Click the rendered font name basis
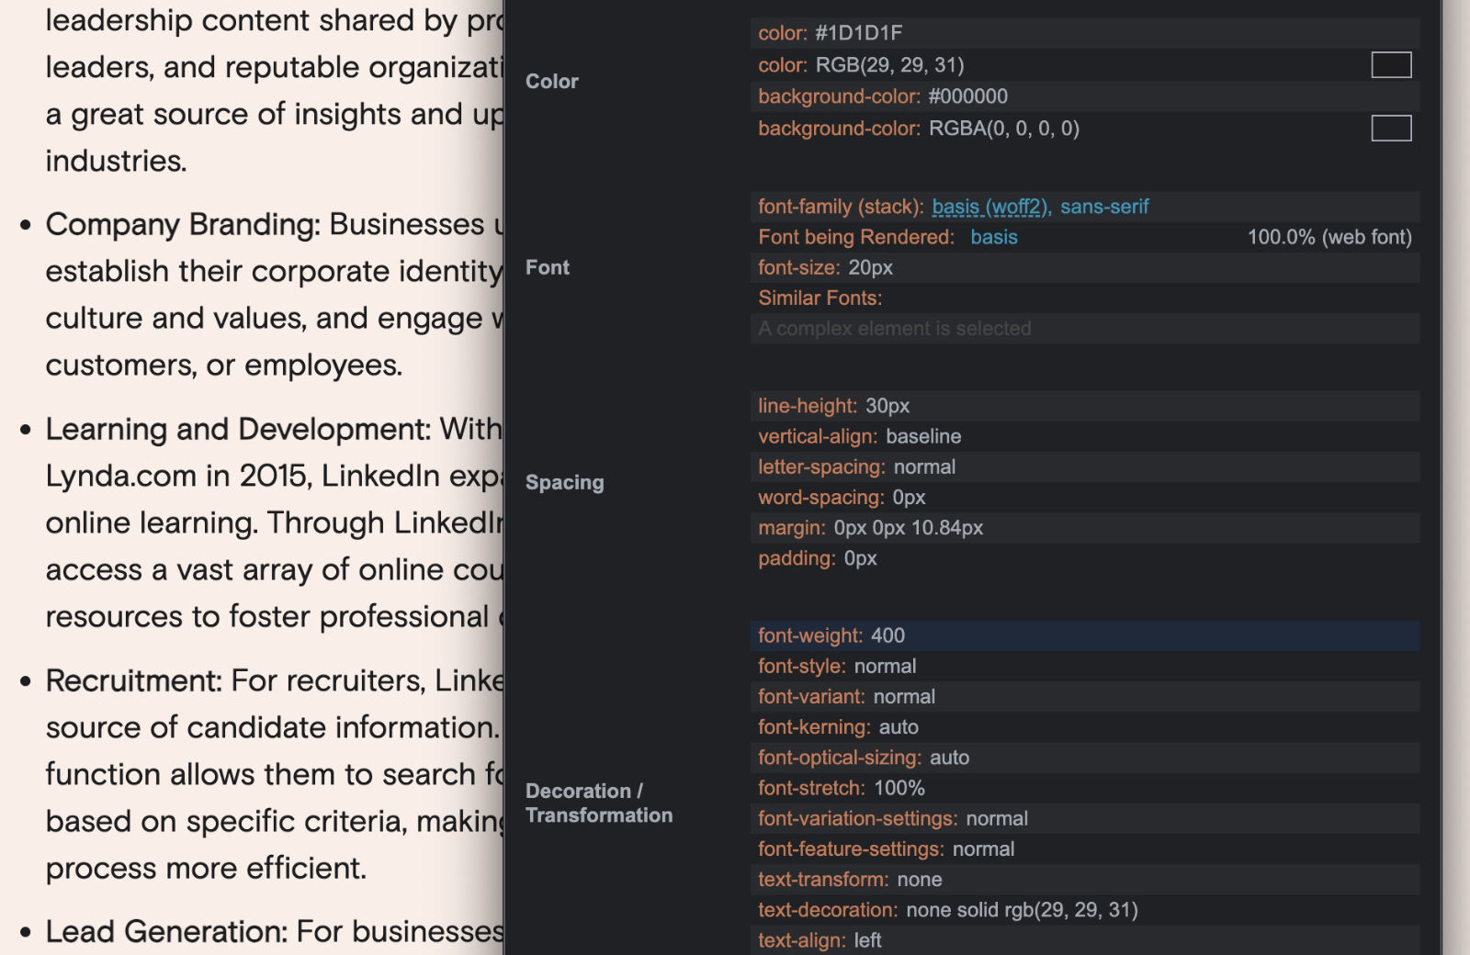This screenshot has width=1470, height=955. click(x=994, y=237)
